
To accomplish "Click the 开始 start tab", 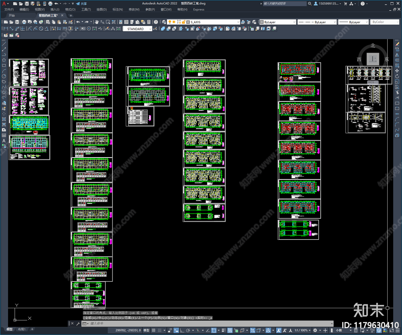I will click(12, 15).
